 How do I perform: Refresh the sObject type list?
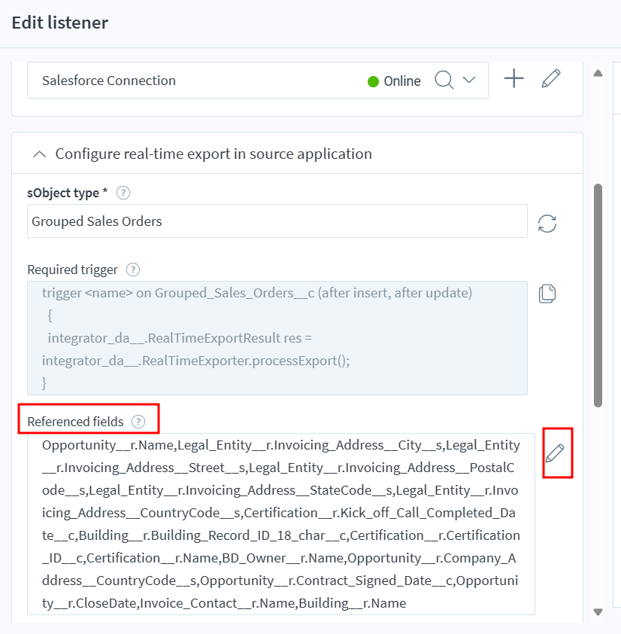pos(547,223)
